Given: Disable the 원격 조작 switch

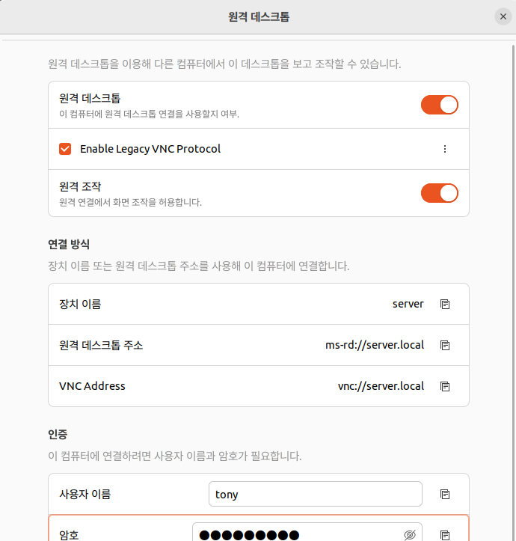Looking at the screenshot, I should click(x=440, y=193).
